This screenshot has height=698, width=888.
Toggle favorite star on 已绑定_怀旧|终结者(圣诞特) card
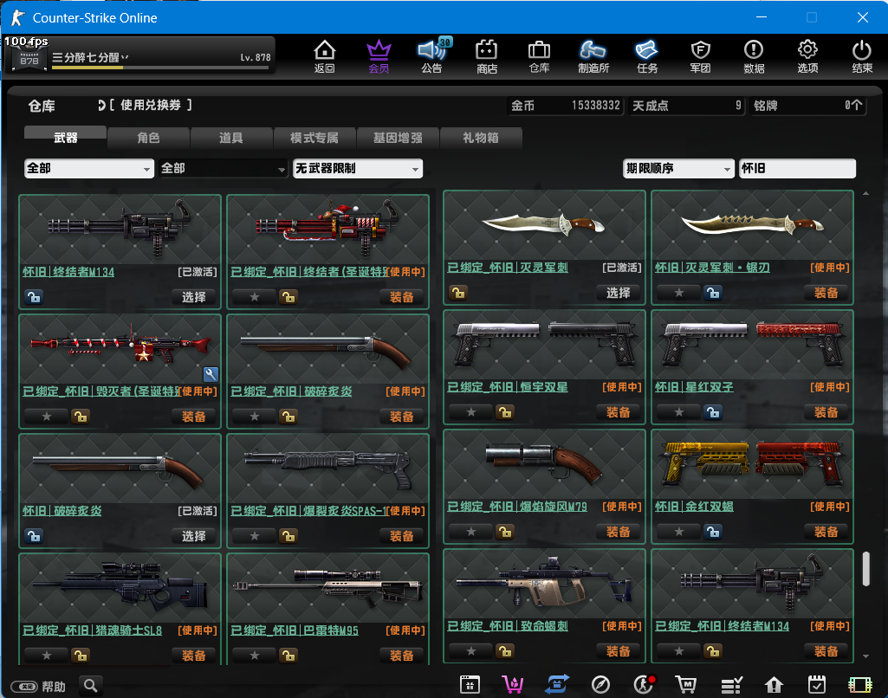click(x=255, y=297)
